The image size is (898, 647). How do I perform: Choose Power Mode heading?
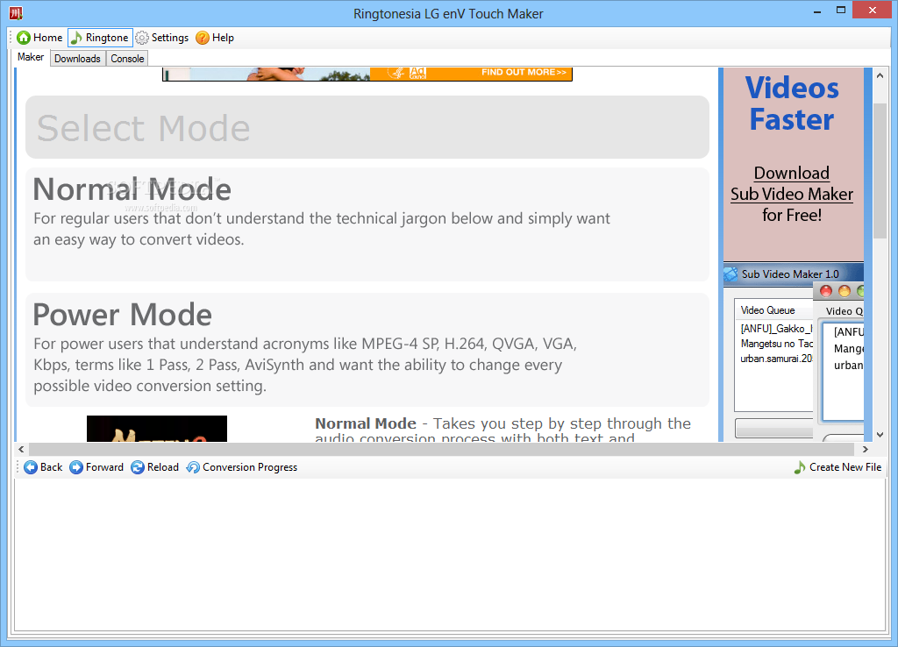(122, 315)
